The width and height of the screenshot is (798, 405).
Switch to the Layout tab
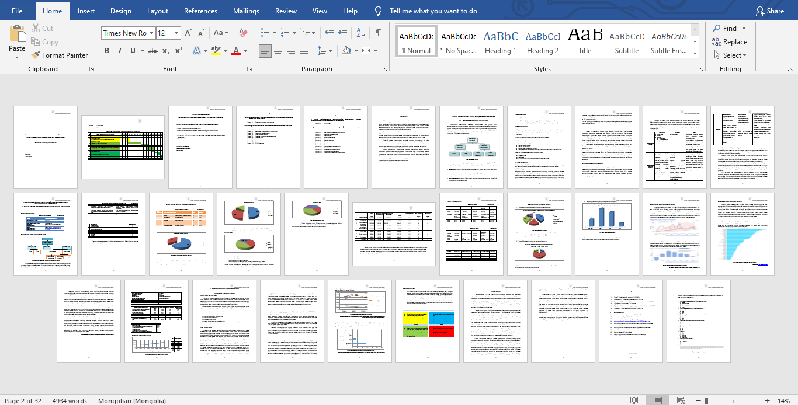coord(158,11)
